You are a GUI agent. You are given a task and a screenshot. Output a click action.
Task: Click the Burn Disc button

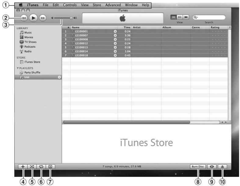pyautogui.click(x=198, y=166)
